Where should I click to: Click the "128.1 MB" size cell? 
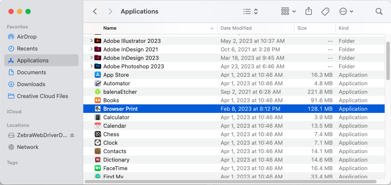(x=320, y=109)
